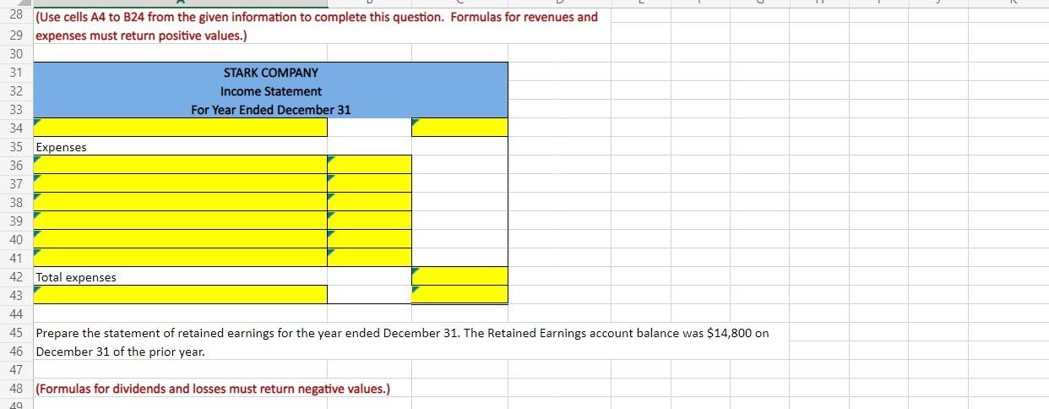
Task: Click the retained earnings instruction in row 45
Action: [402, 332]
